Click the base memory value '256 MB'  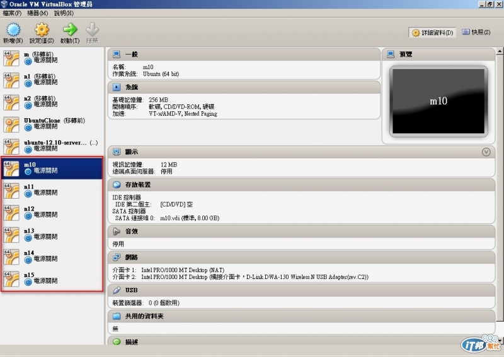[158, 100]
